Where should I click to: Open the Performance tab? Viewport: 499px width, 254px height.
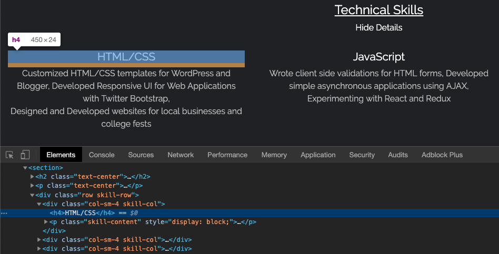click(227, 155)
